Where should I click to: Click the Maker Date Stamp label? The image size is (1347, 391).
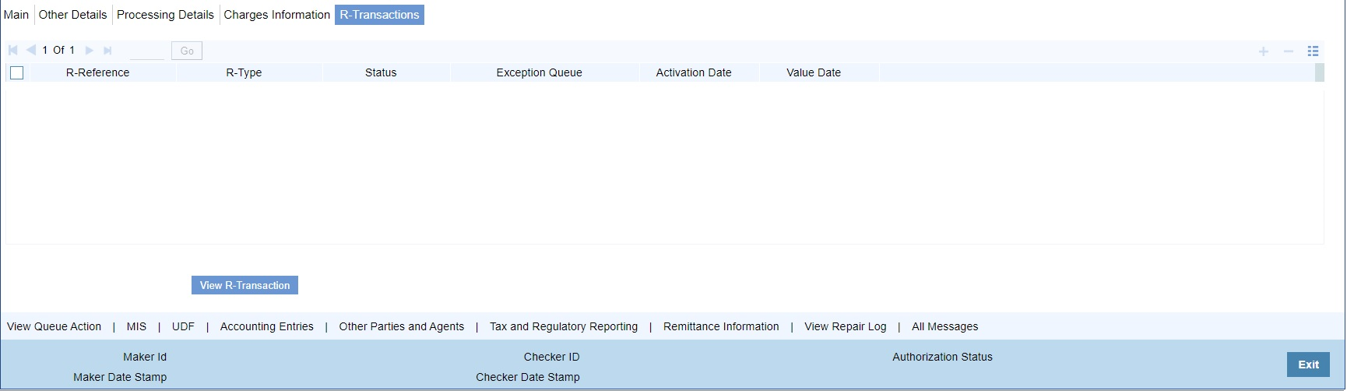click(120, 378)
